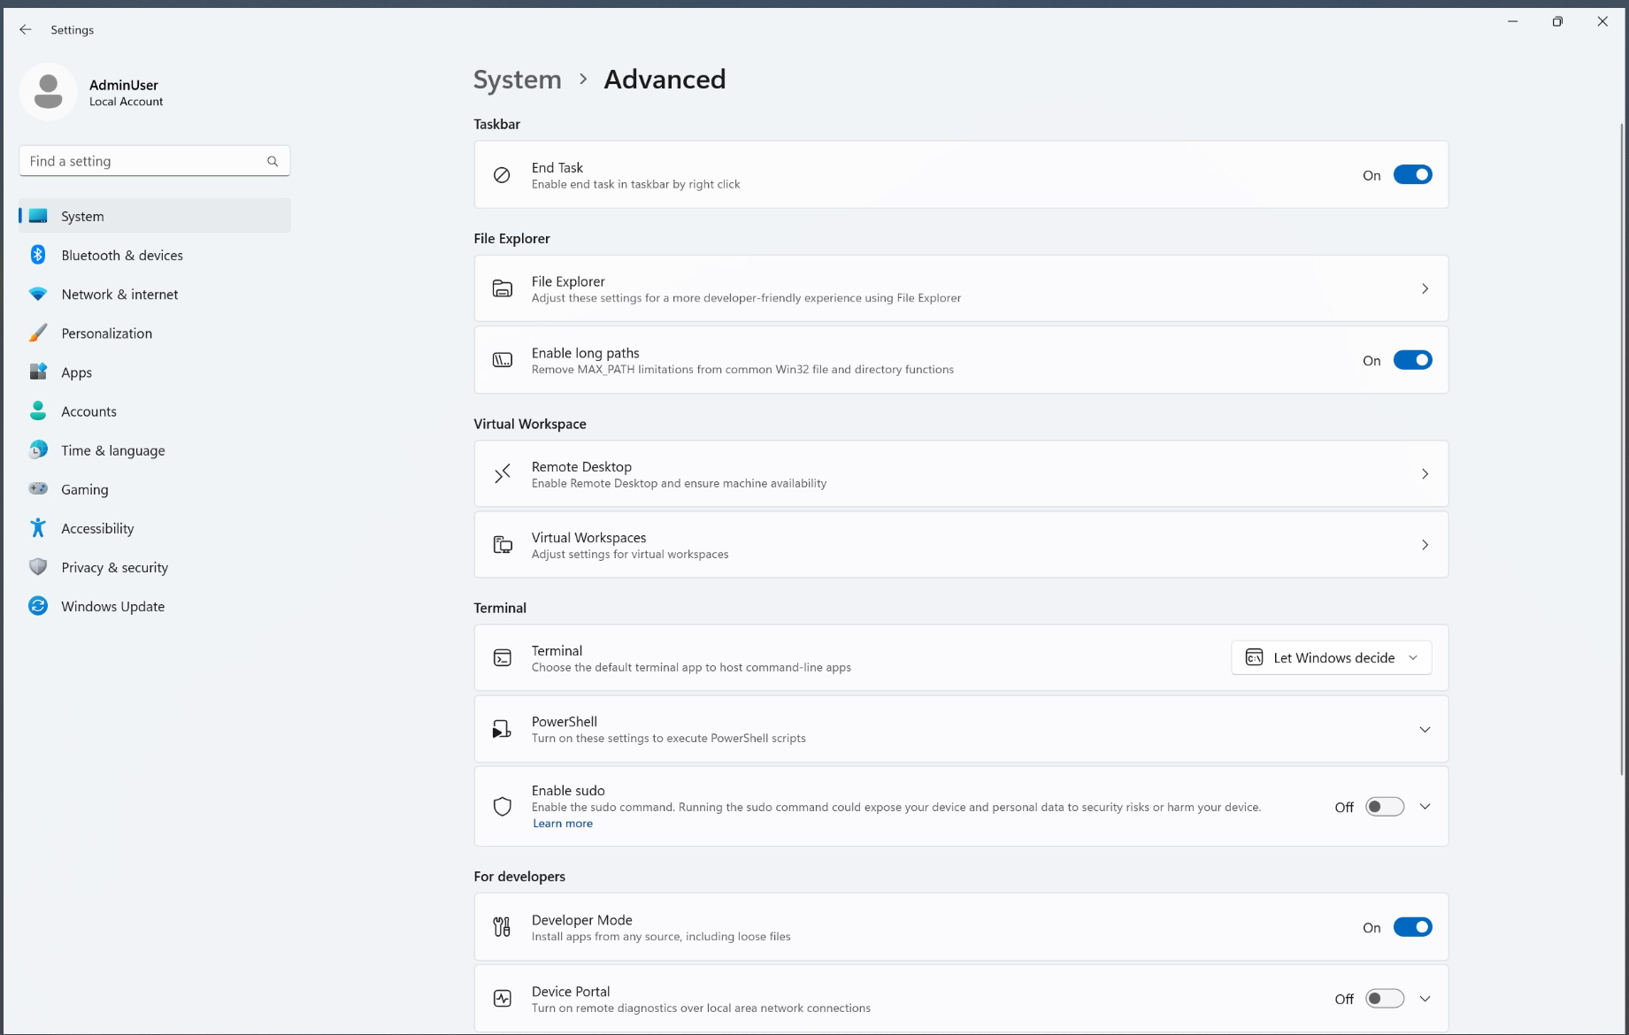Viewport: 1629px width, 1035px height.
Task: Navigate to System in the breadcrumb
Action: 518,80
